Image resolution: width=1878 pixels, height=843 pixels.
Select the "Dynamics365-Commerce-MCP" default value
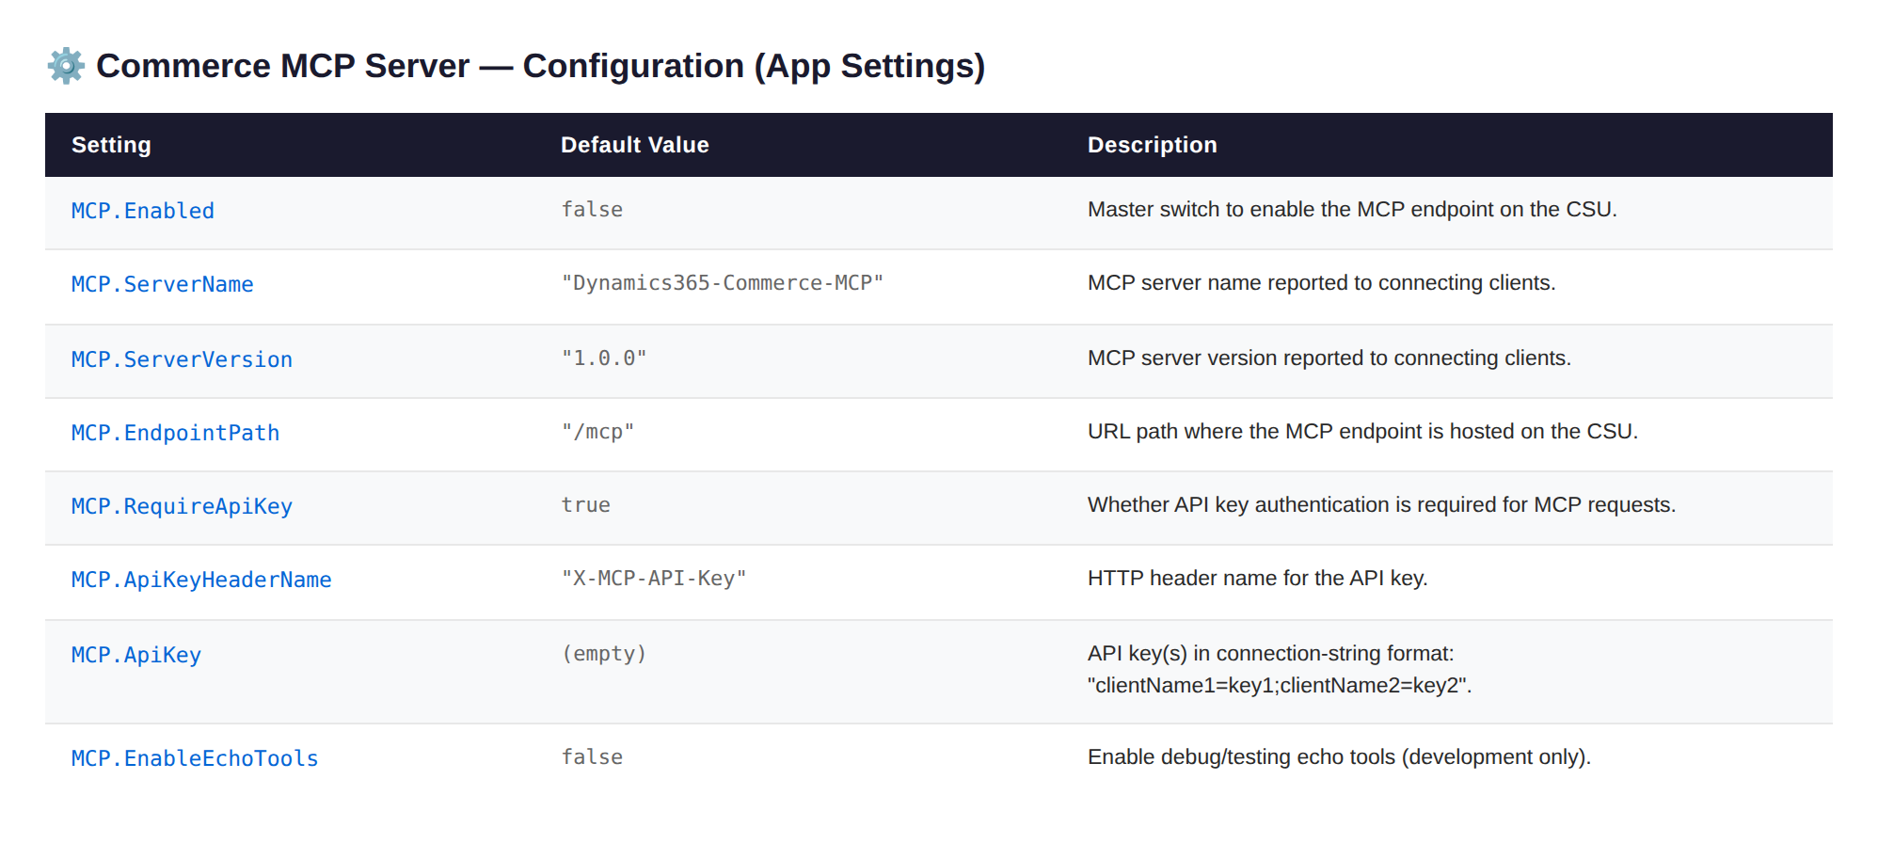tap(723, 283)
